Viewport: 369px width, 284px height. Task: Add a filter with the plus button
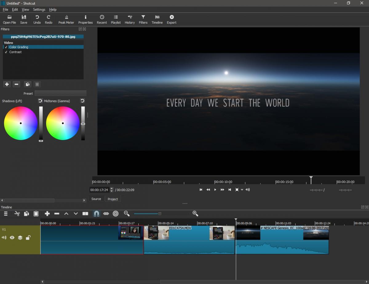pos(7,84)
